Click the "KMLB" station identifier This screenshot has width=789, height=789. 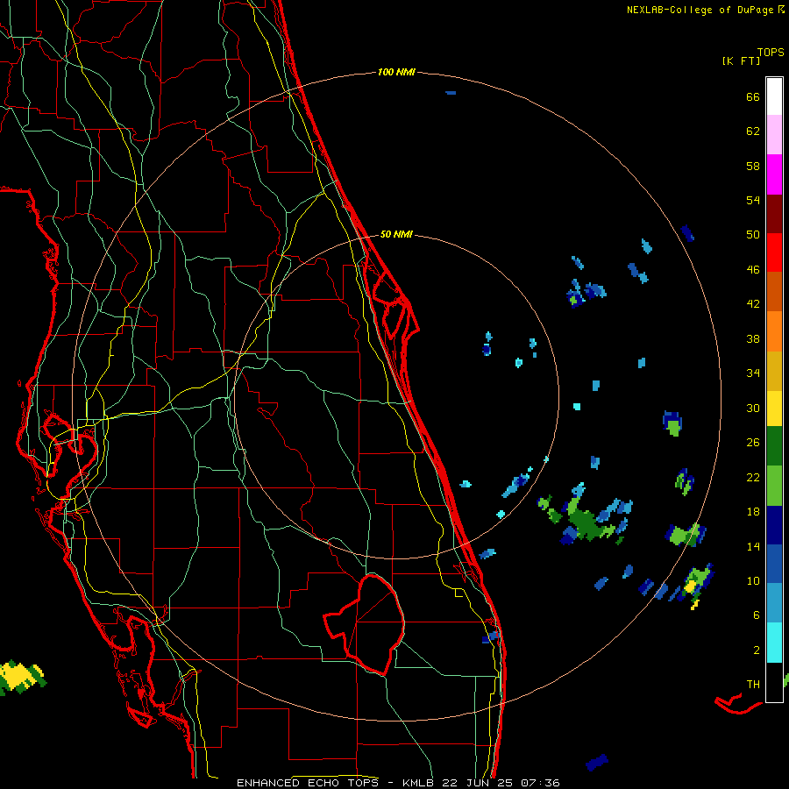pyautogui.click(x=419, y=783)
